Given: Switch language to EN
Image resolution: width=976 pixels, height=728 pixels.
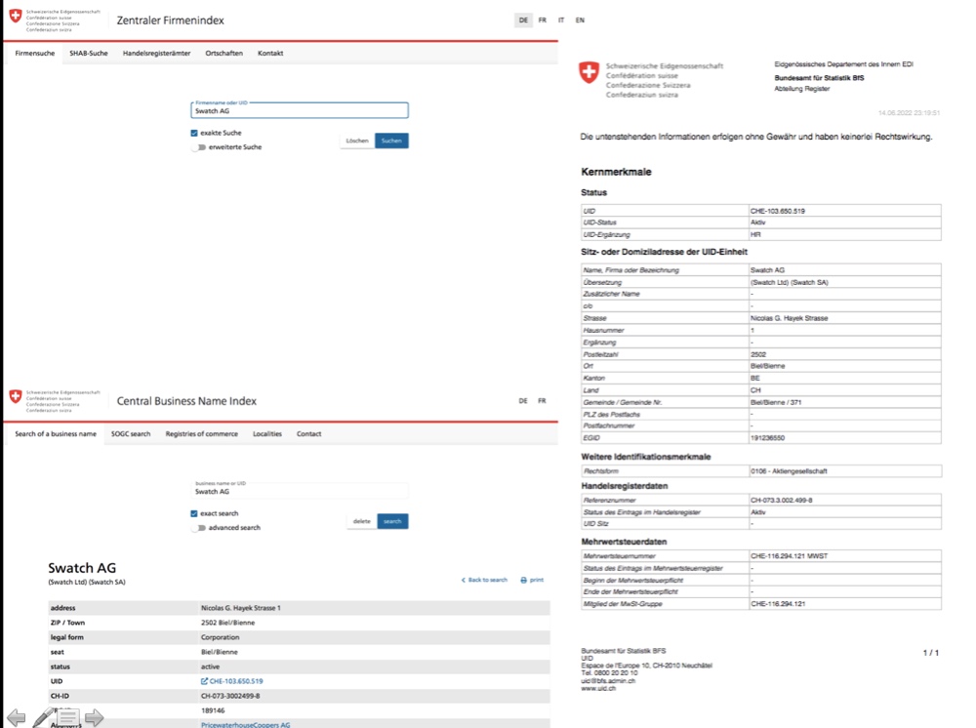Looking at the screenshot, I should coord(580,20).
